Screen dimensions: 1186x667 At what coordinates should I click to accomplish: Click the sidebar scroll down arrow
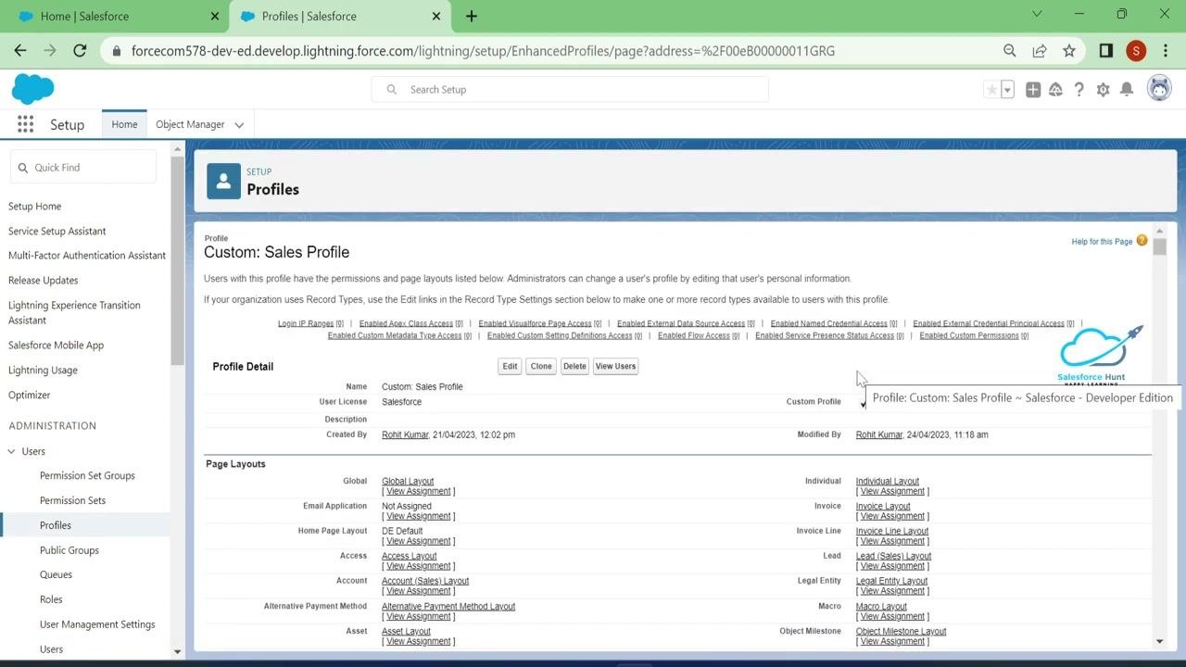click(x=178, y=652)
